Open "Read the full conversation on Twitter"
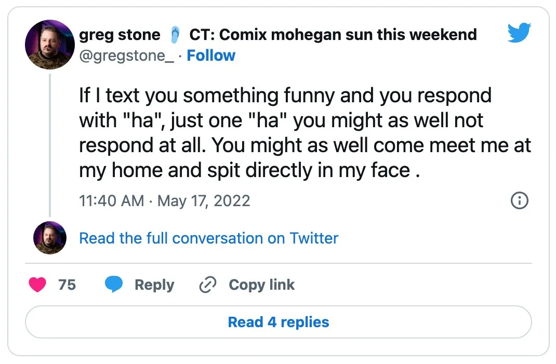The width and height of the screenshot is (556, 364). click(x=208, y=238)
